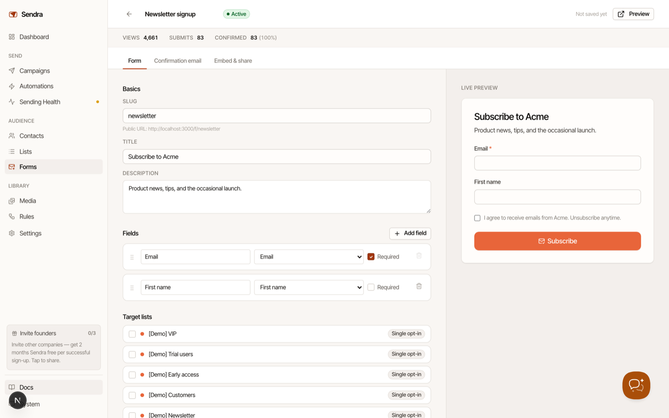This screenshot has width=669, height=418.
Task: Click the back arrow beside Newsletter signup
Action: 129,14
